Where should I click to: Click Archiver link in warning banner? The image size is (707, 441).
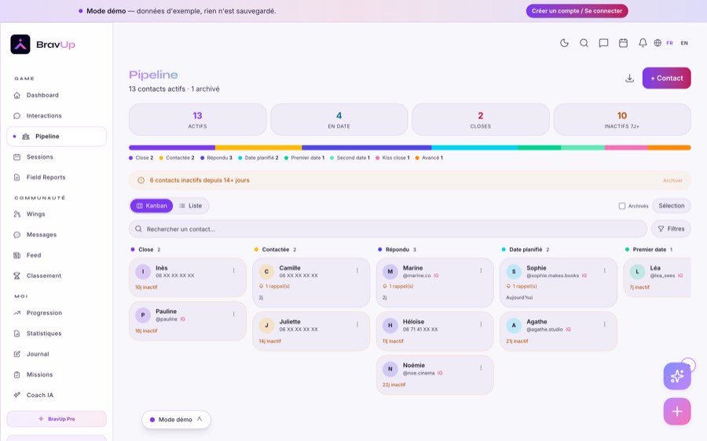(672, 180)
